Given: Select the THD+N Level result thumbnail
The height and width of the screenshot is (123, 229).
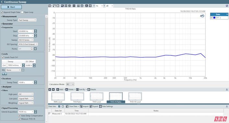Looking at the screenshot, I should coord(135,98).
